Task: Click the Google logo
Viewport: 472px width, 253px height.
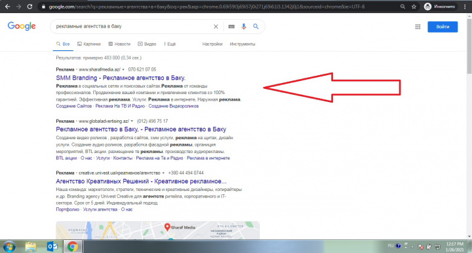Action: coord(22,26)
